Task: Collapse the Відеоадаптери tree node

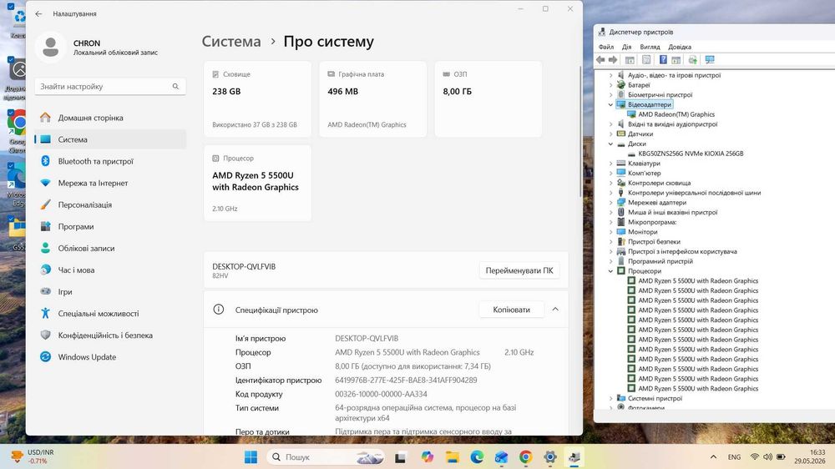Action: tap(611, 105)
